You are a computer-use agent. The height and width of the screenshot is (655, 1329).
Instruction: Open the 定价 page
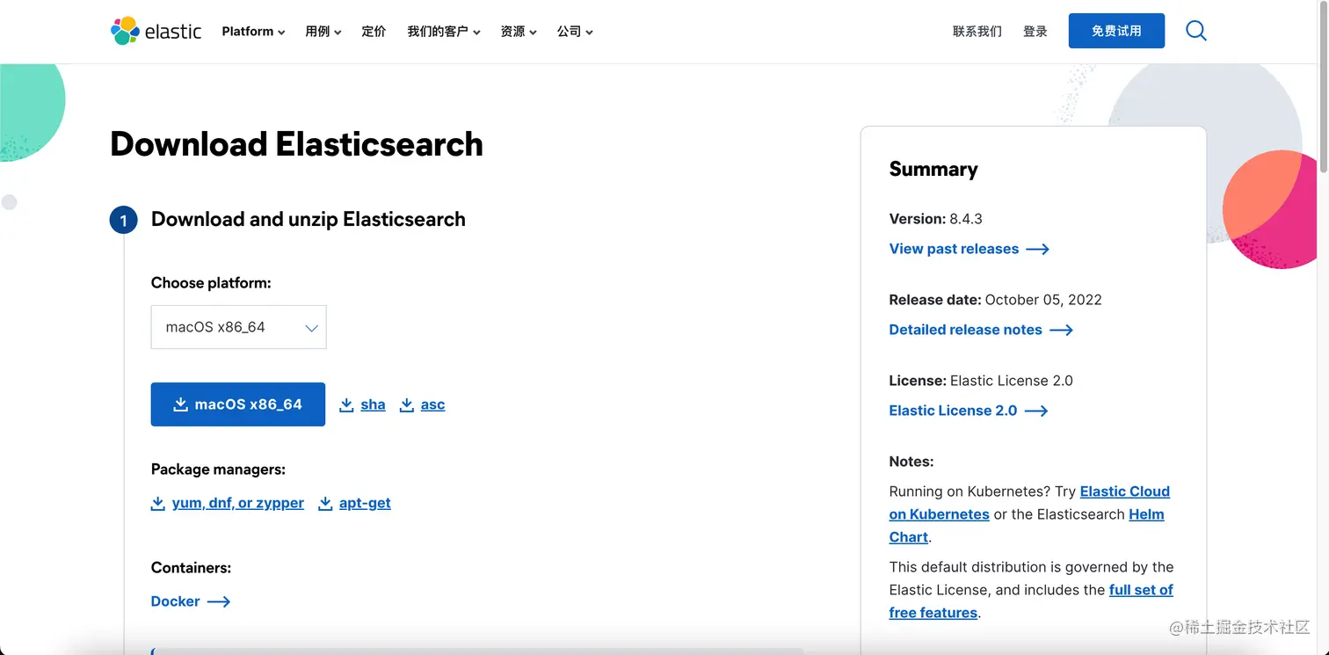pos(374,32)
